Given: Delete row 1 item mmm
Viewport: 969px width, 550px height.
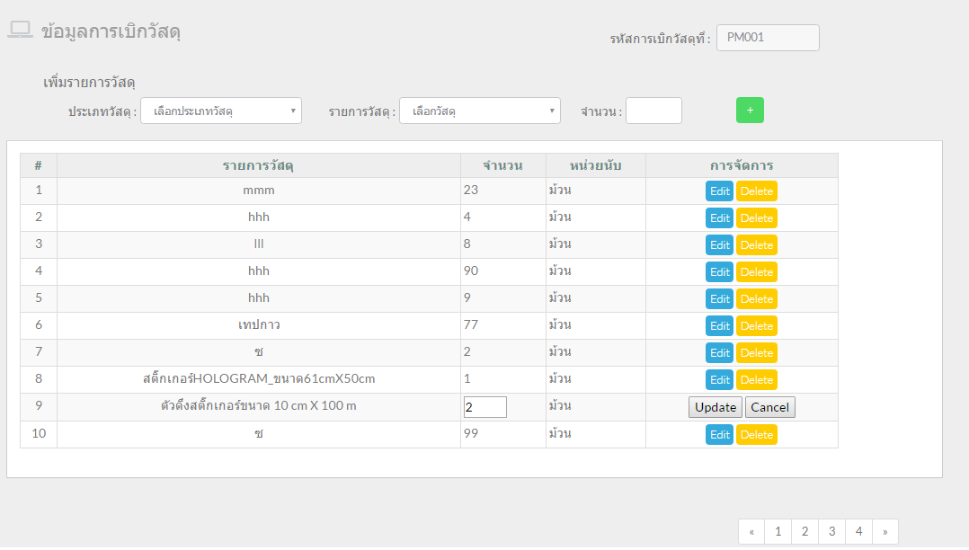Looking at the screenshot, I should pos(756,191).
